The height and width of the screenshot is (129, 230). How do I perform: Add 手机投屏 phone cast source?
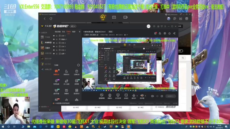click(118, 96)
